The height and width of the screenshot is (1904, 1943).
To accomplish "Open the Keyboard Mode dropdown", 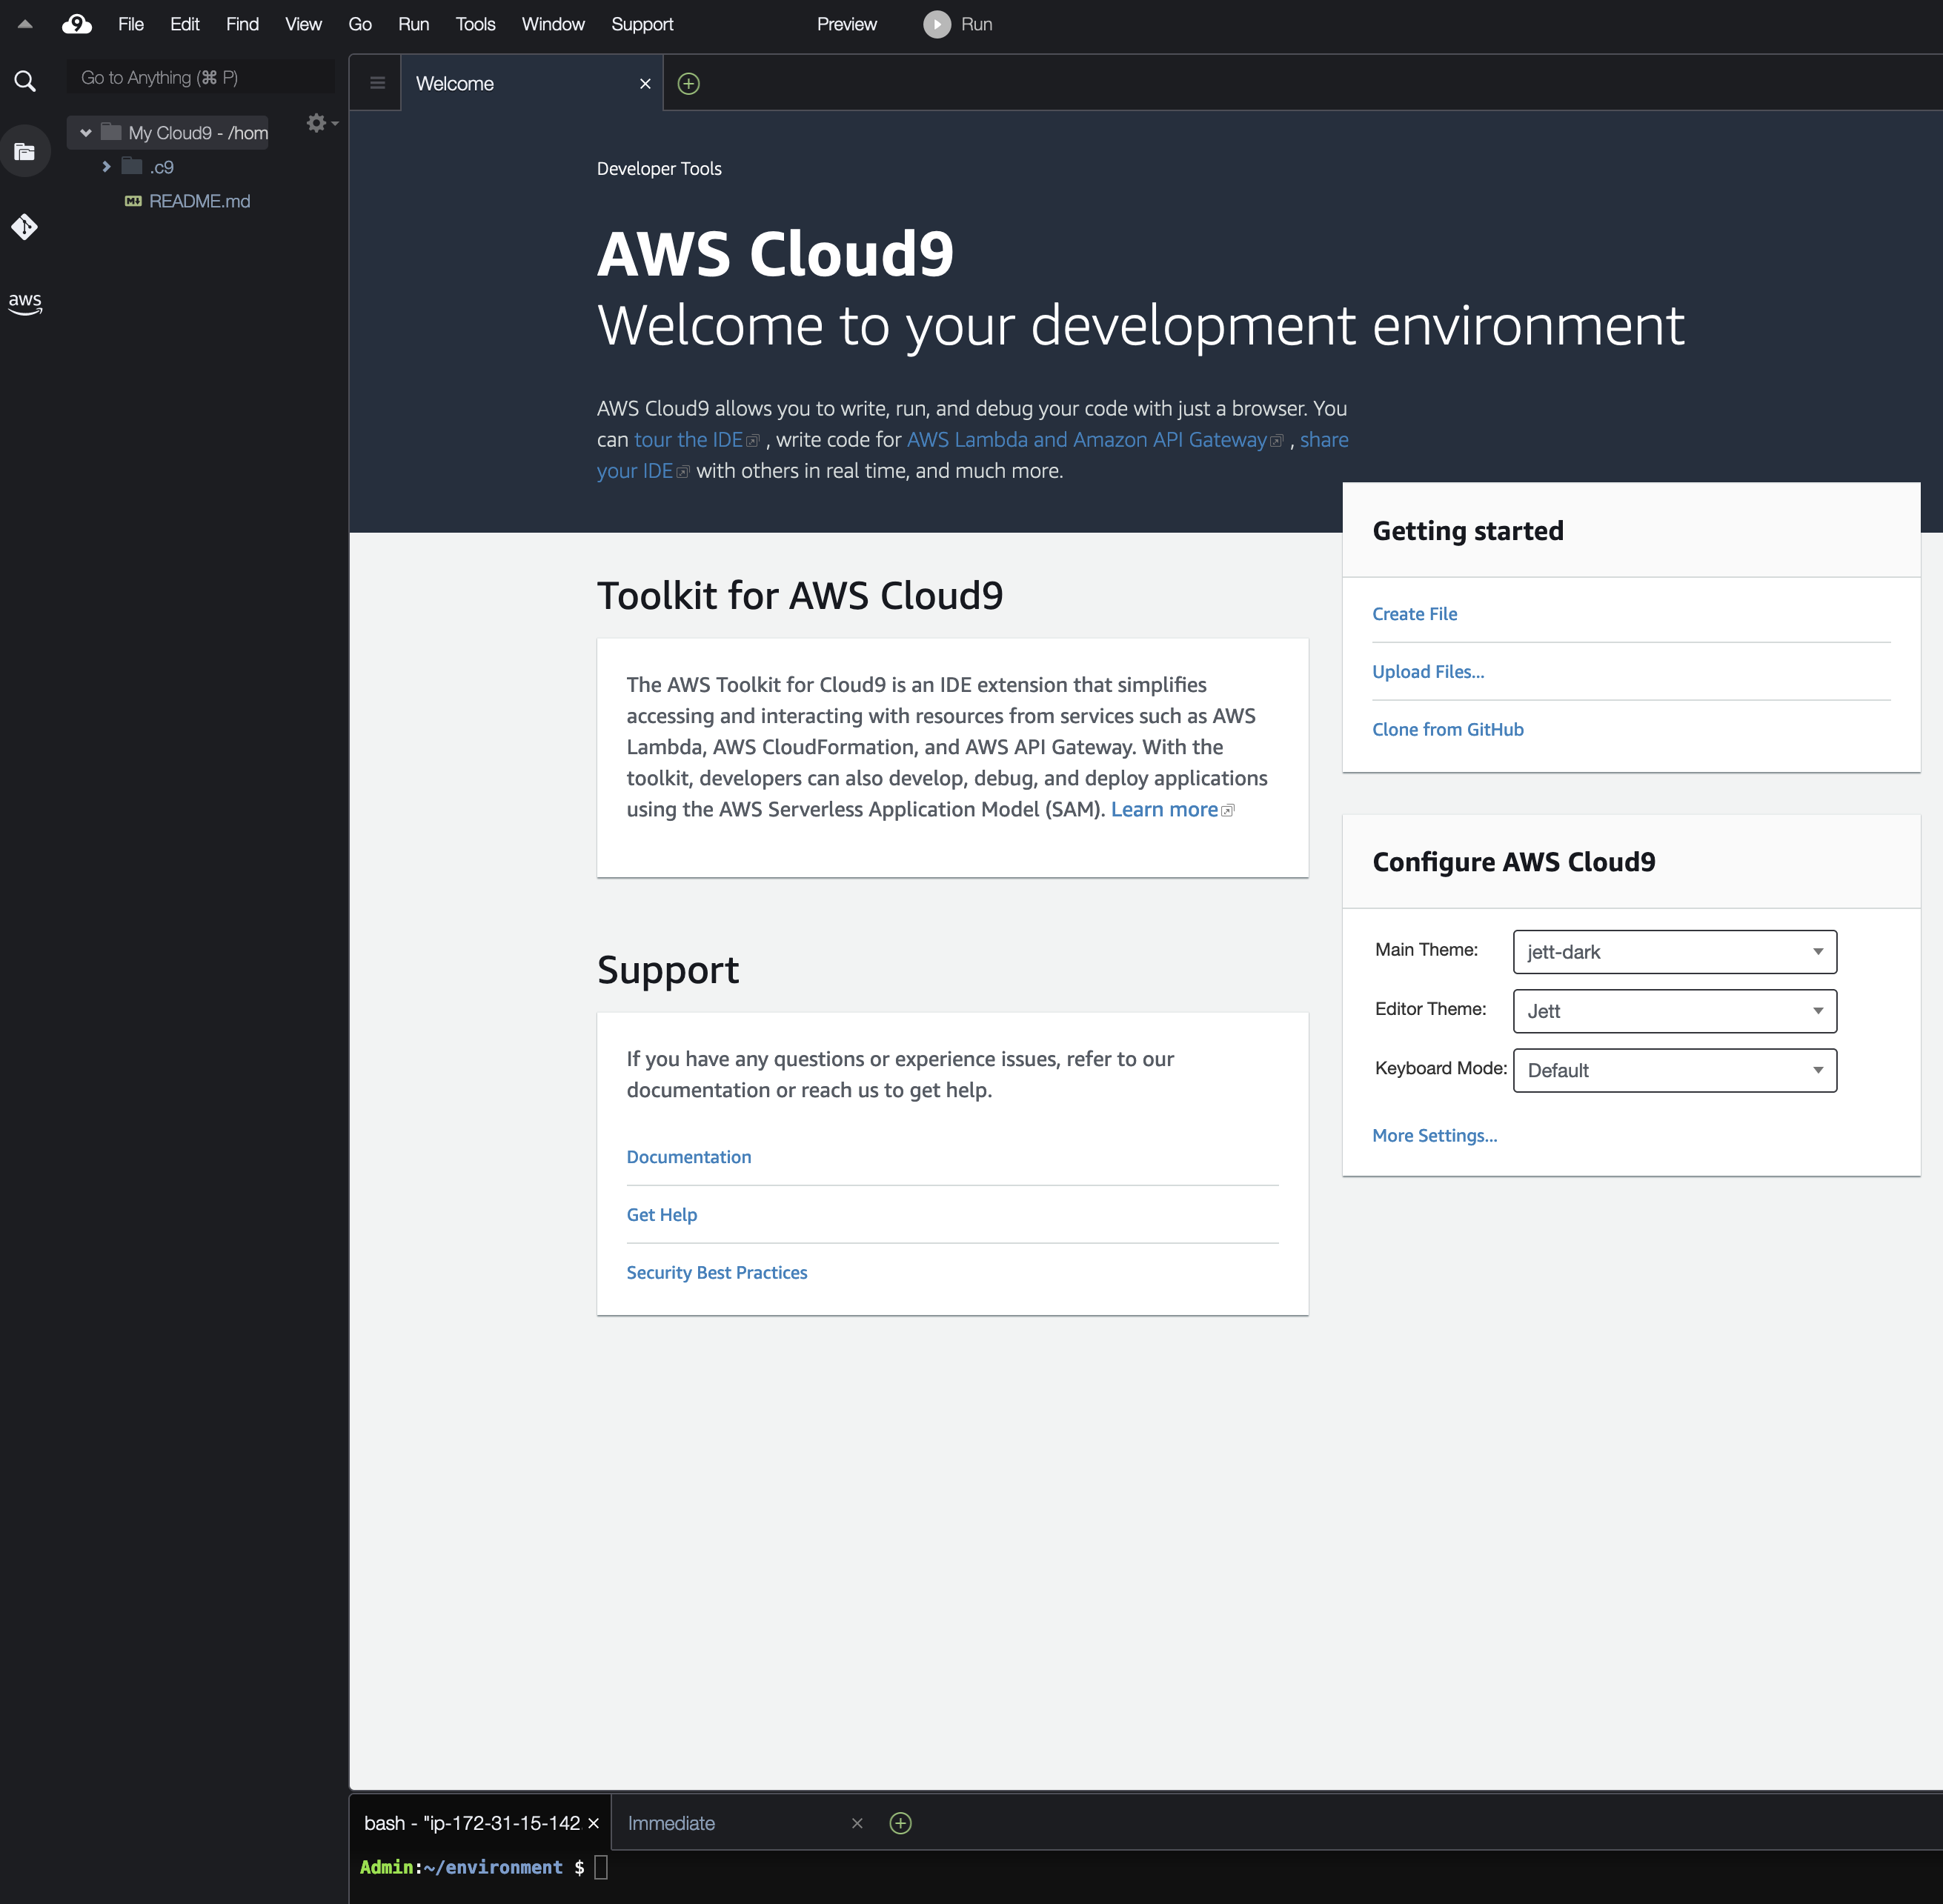I will [x=1674, y=1070].
